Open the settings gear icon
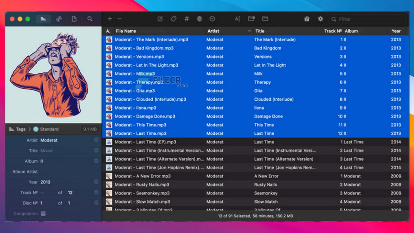 [320, 19]
